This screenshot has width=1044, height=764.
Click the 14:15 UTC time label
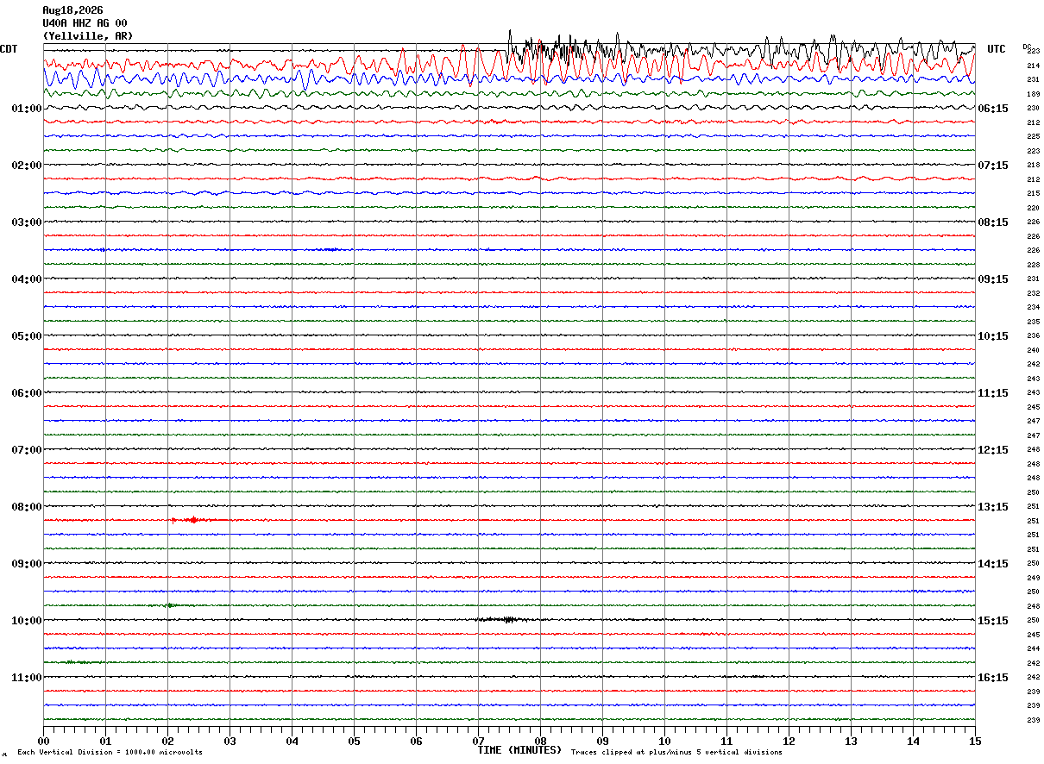[x=992, y=564]
